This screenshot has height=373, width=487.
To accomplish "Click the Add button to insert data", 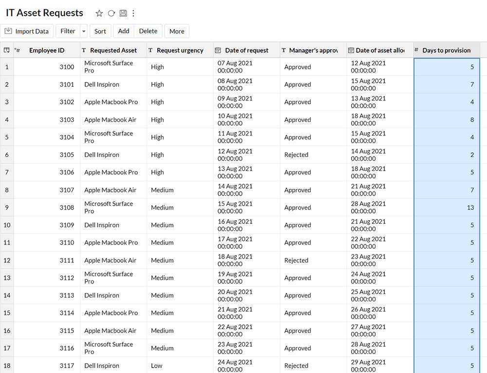I will (123, 31).
